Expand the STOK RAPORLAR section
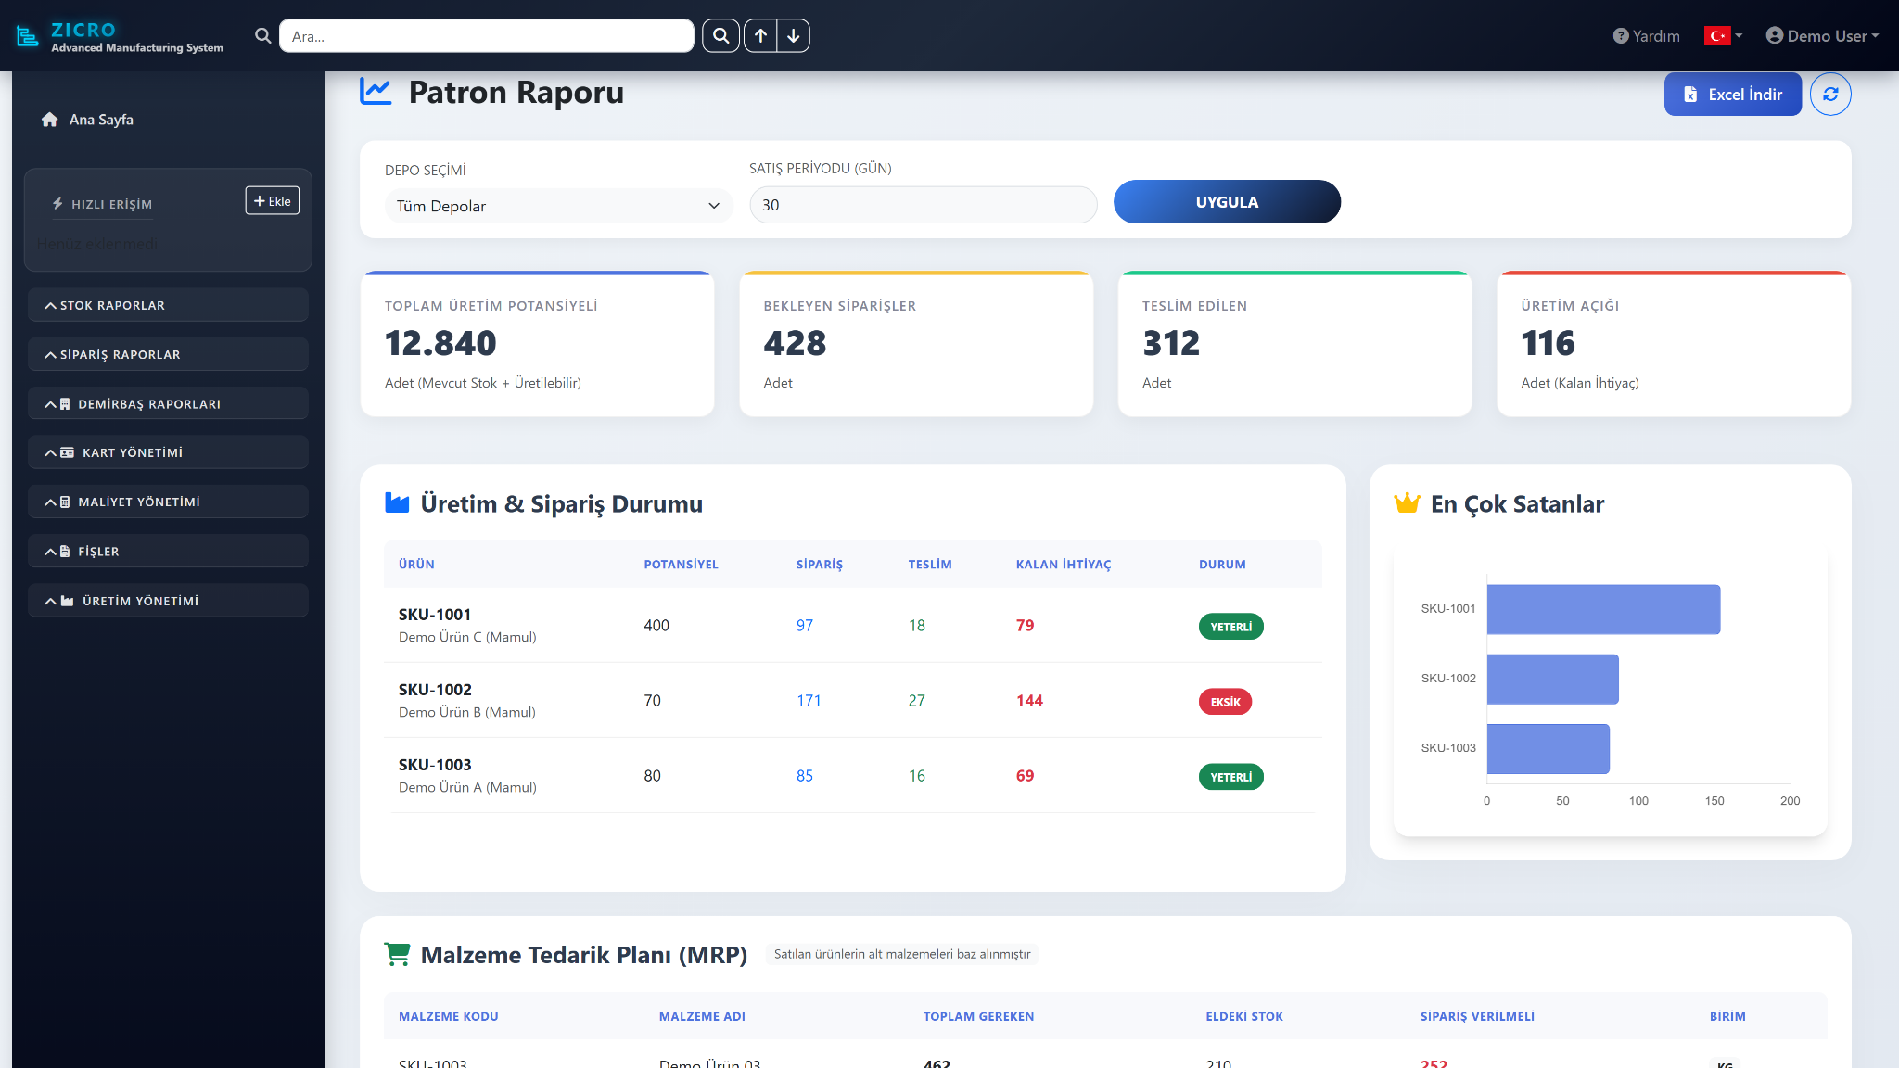 pyautogui.click(x=168, y=305)
